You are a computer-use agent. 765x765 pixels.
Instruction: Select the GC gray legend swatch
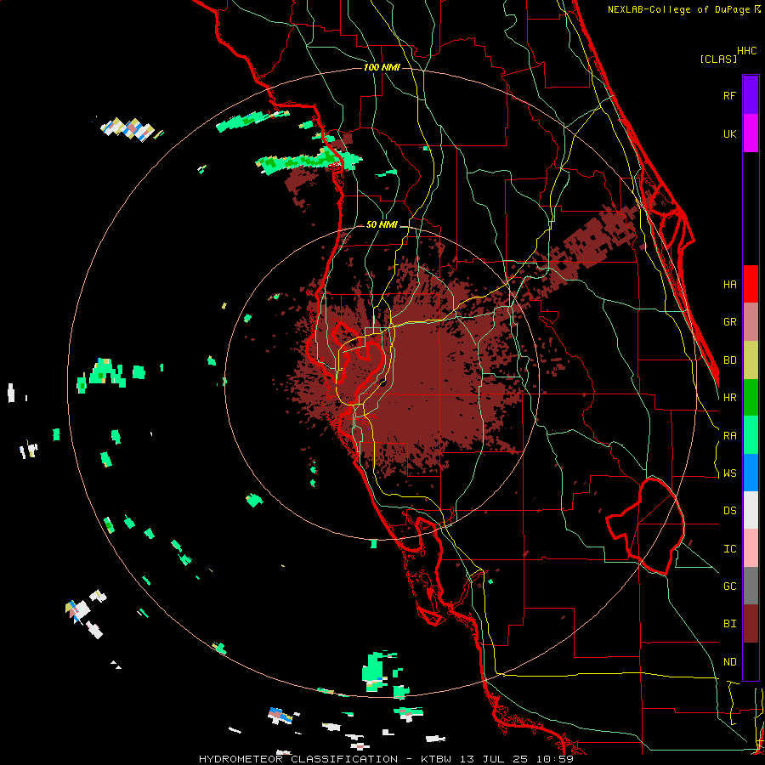(x=751, y=586)
